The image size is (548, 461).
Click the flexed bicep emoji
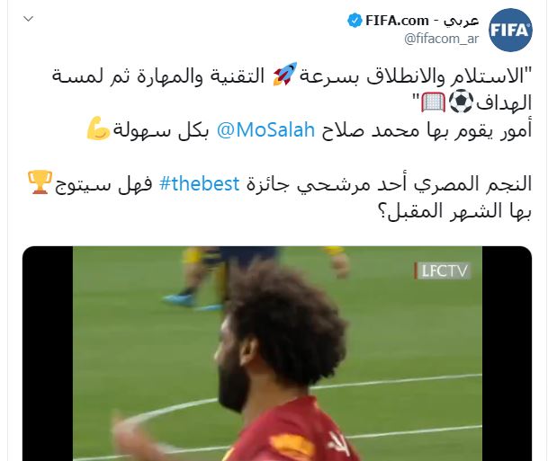(x=99, y=129)
